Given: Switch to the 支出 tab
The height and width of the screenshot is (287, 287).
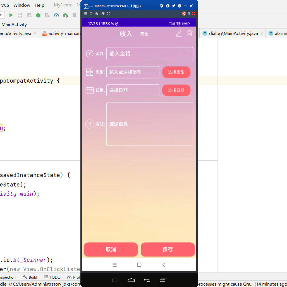Looking at the screenshot, I should pyautogui.click(x=144, y=34).
